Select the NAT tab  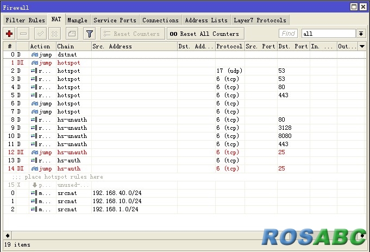[x=56, y=20]
